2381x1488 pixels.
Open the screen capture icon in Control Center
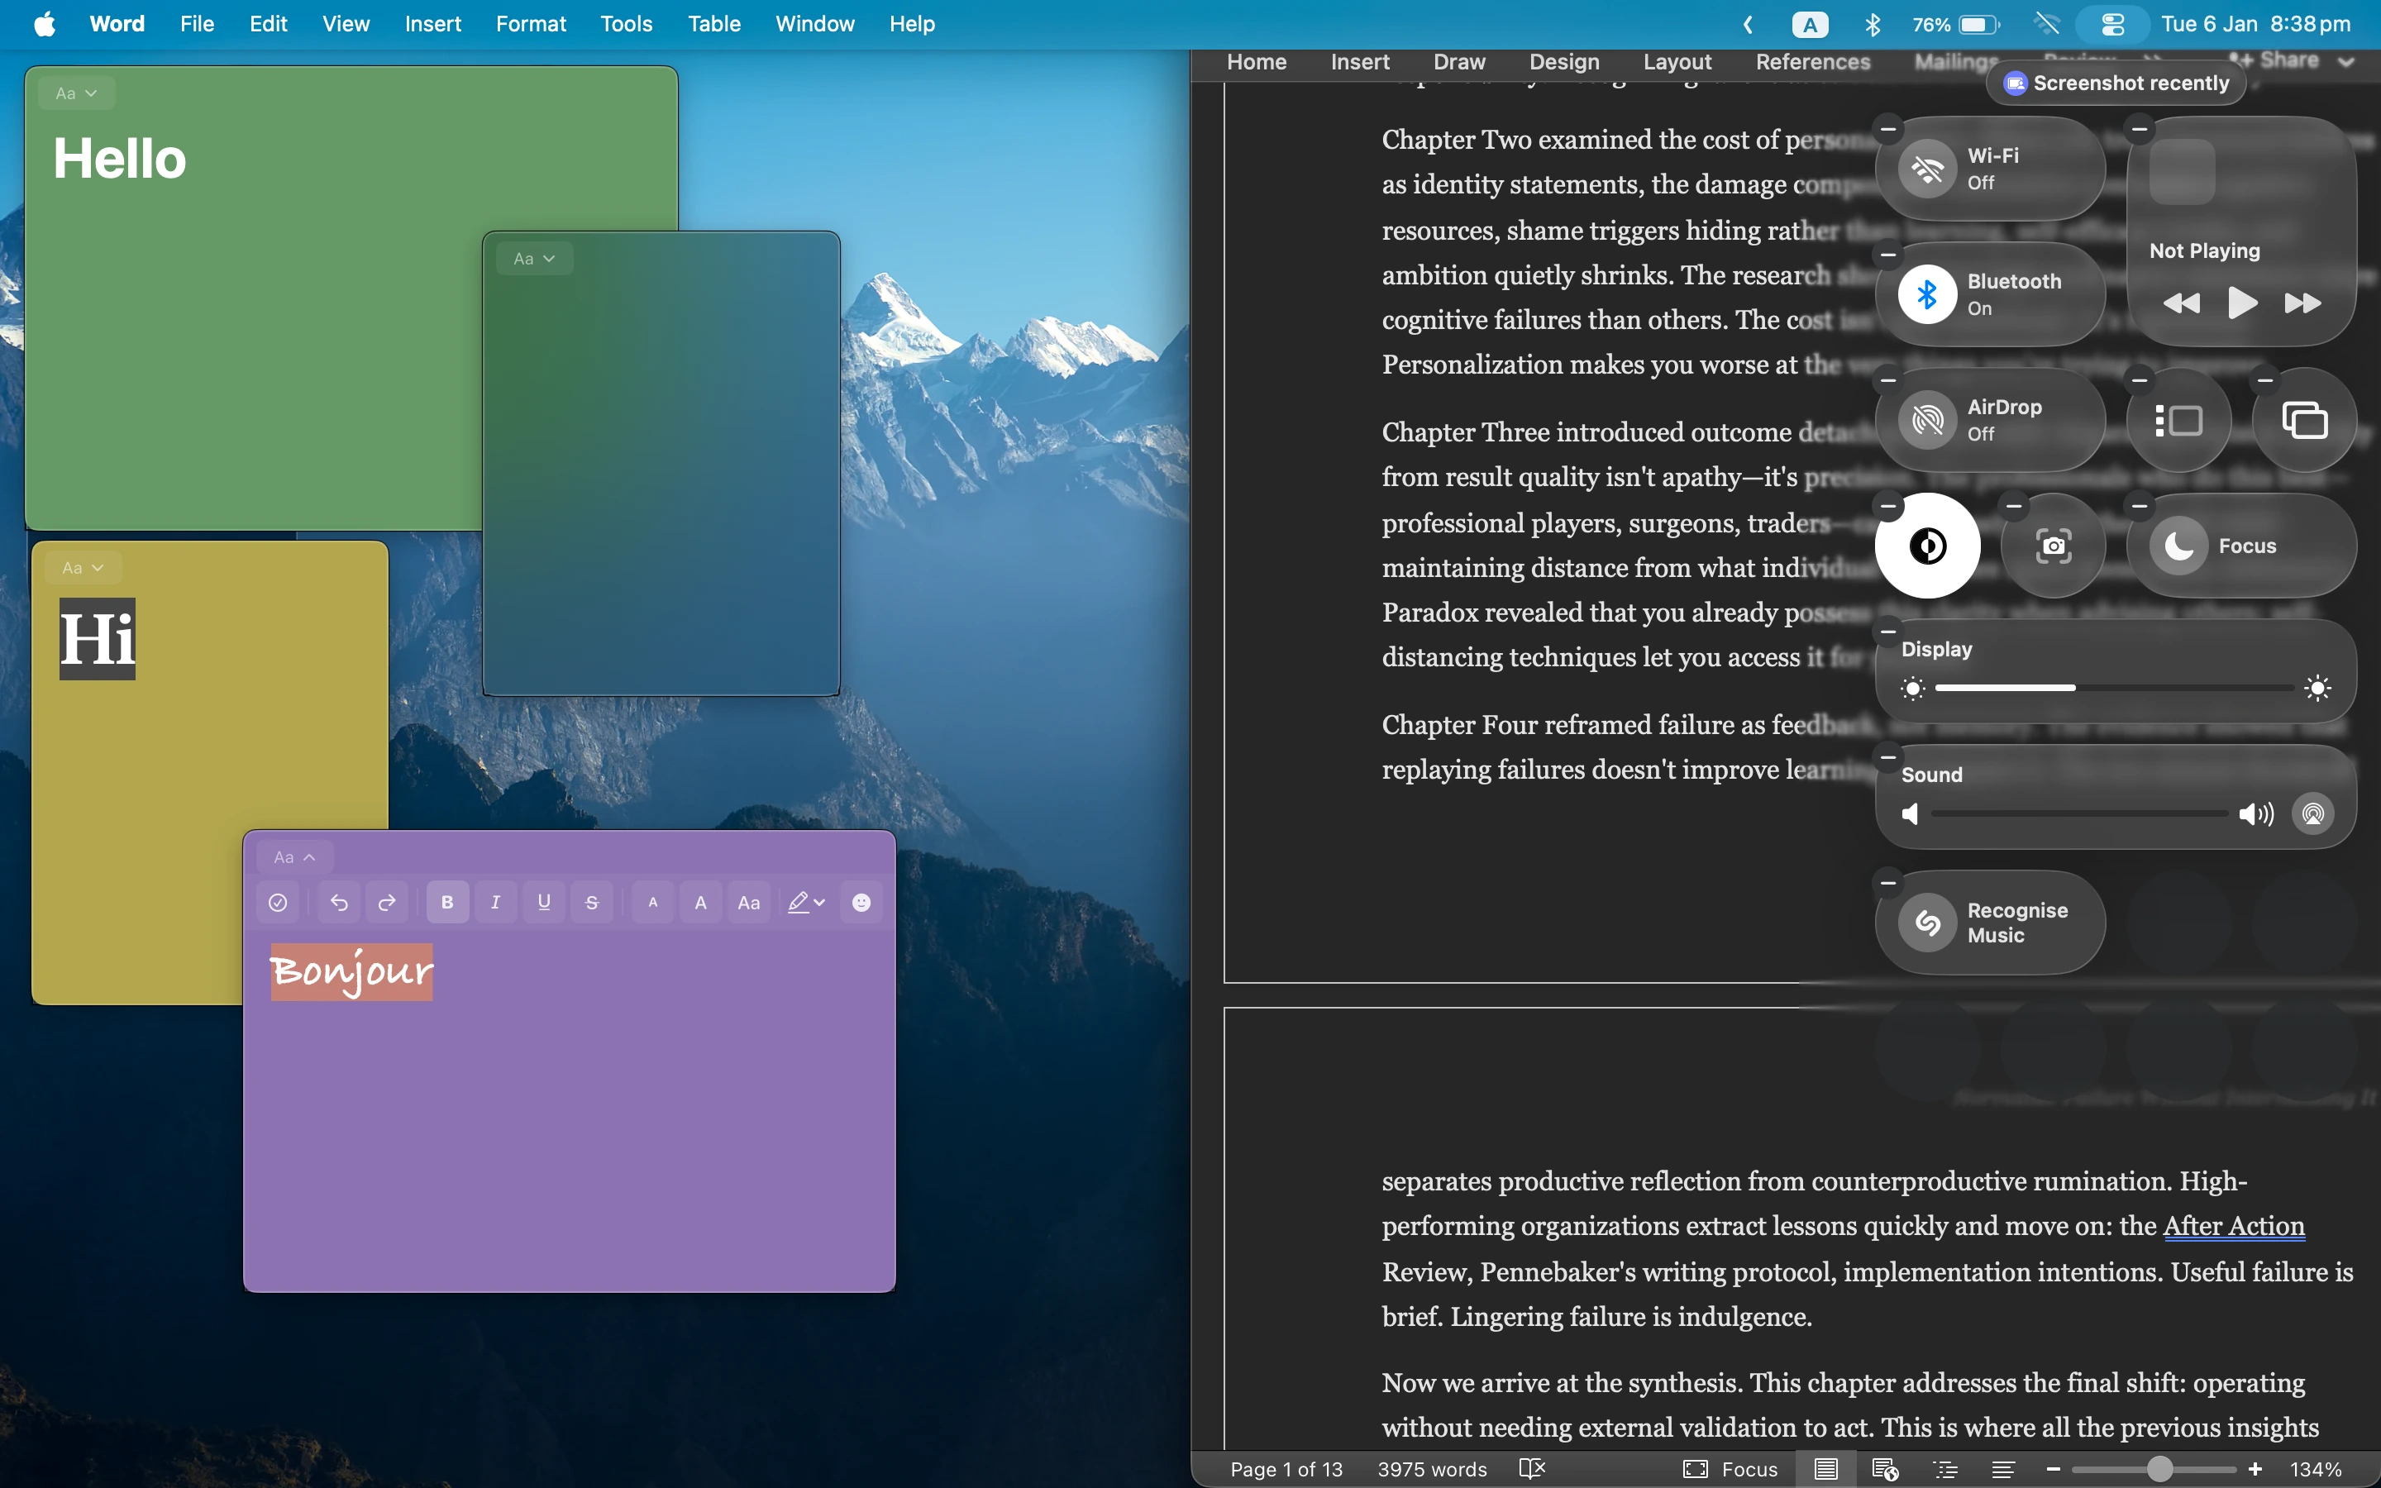pos(2053,546)
